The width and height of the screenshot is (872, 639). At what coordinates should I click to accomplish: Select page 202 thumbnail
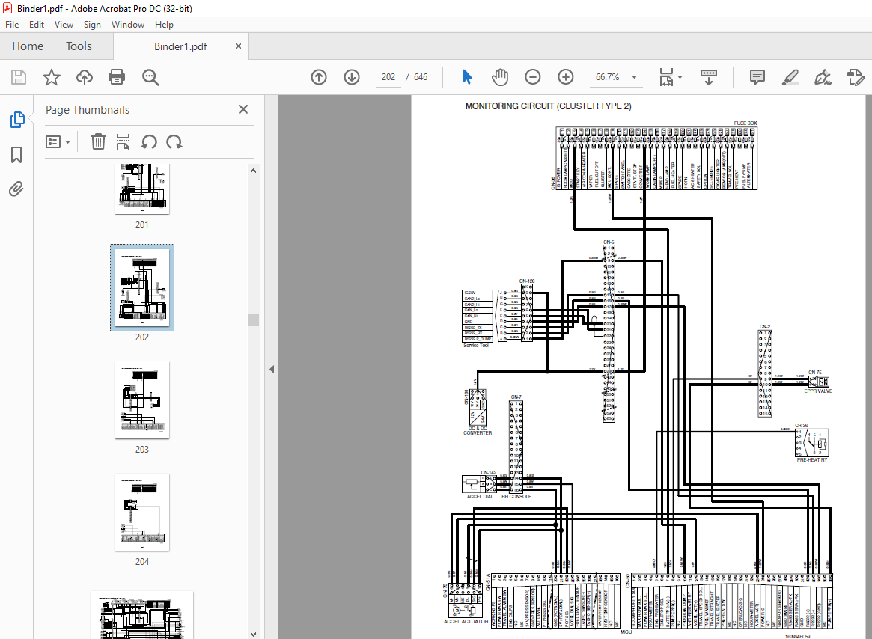(x=141, y=287)
